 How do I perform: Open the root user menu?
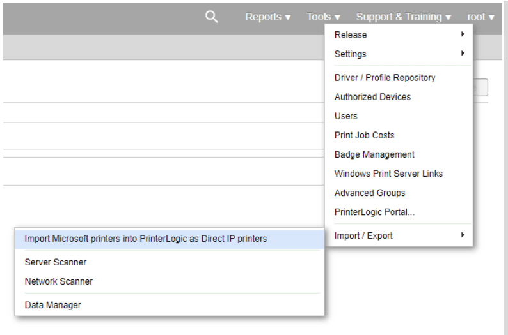(480, 17)
